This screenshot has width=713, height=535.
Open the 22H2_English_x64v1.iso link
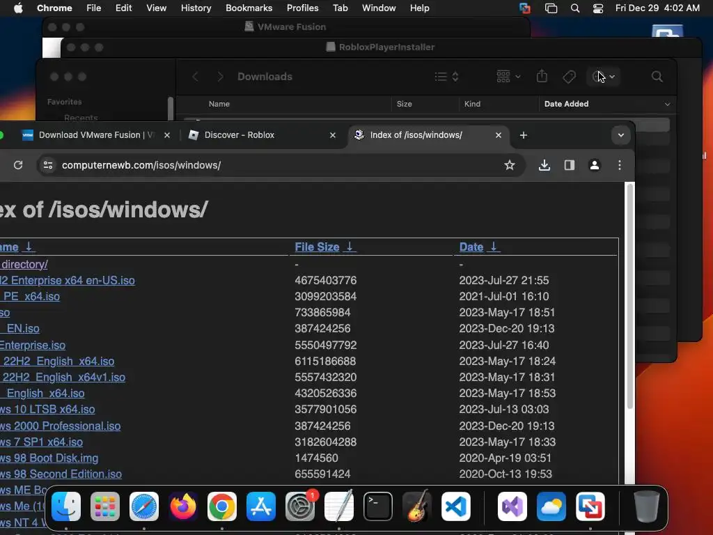[x=63, y=377]
